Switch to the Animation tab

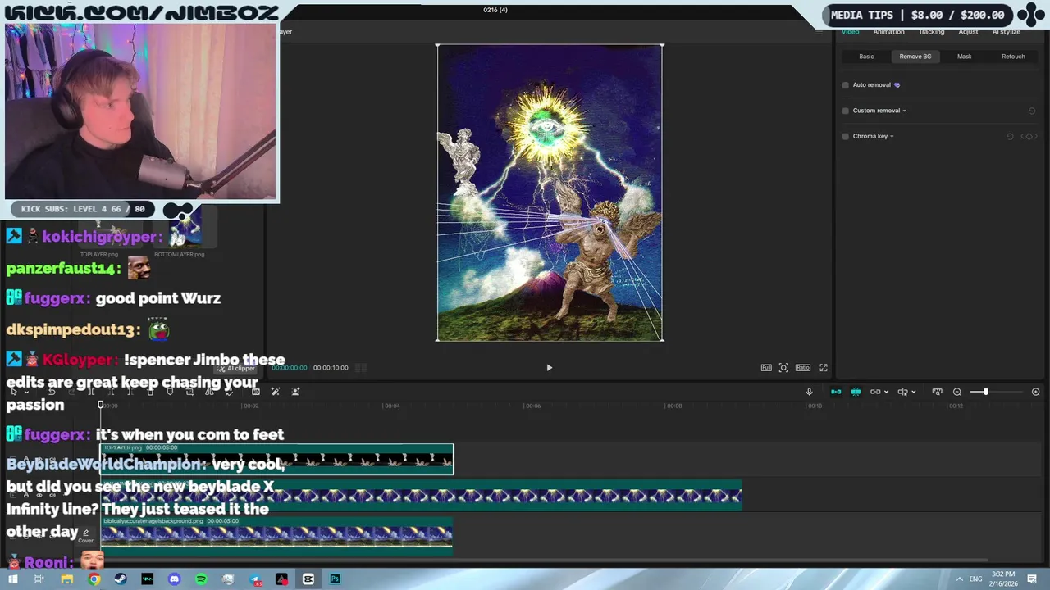pos(888,32)
